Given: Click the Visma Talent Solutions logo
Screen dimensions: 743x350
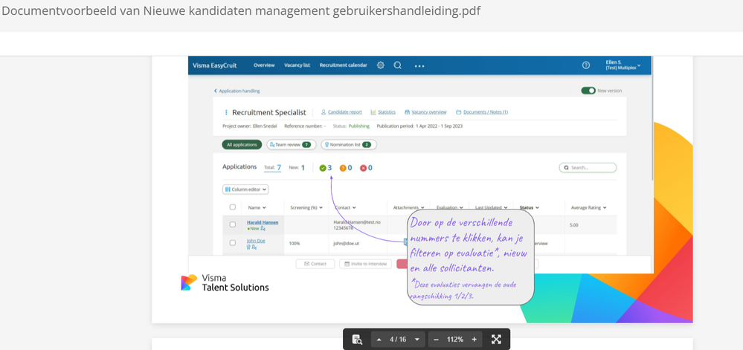Looking at the screenshot, I should (225, 282).
